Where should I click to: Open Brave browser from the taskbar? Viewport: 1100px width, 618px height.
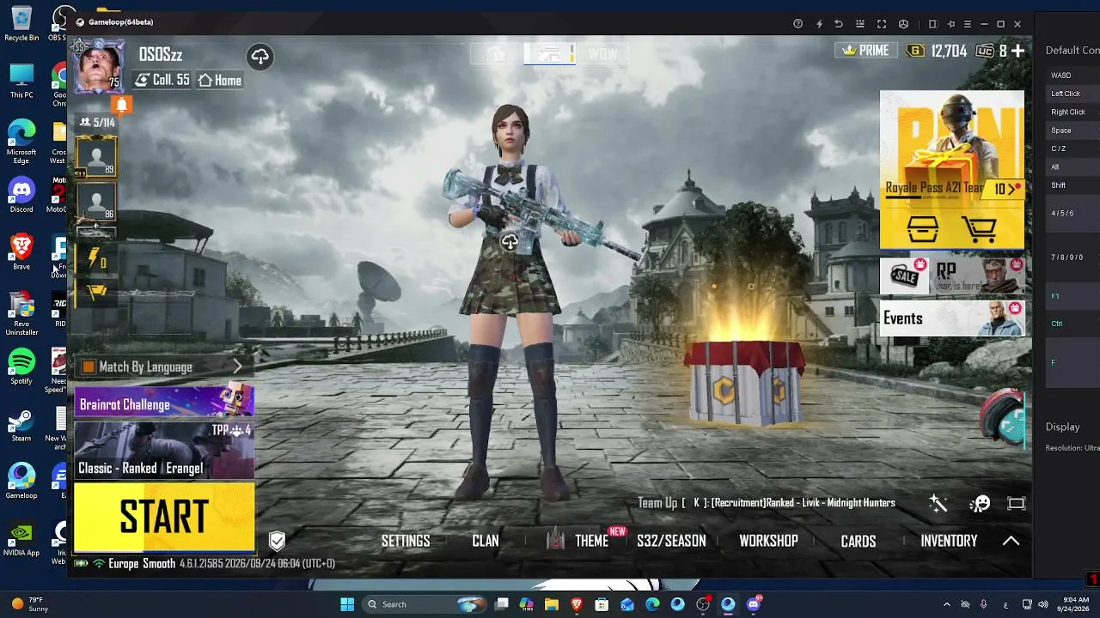[x=577, y=604]
